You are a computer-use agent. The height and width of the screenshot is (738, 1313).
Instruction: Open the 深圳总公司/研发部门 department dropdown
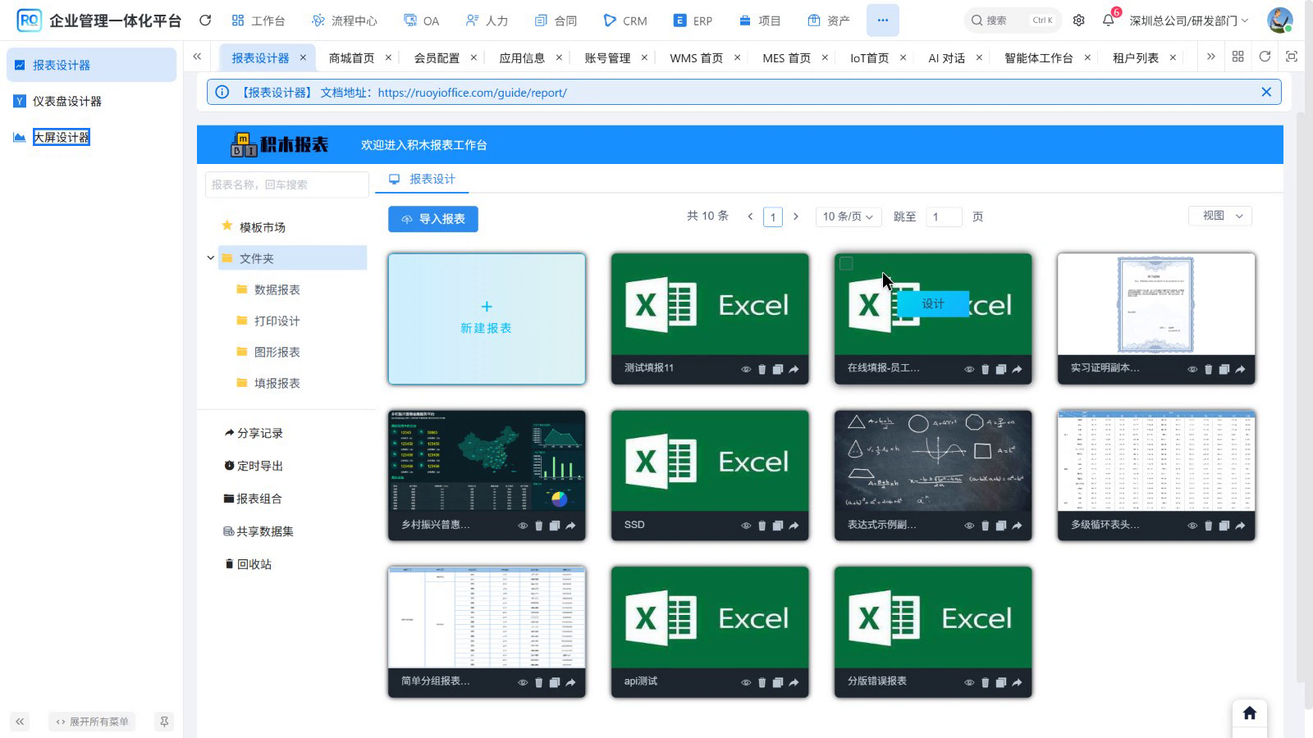tap(1189, 20)
